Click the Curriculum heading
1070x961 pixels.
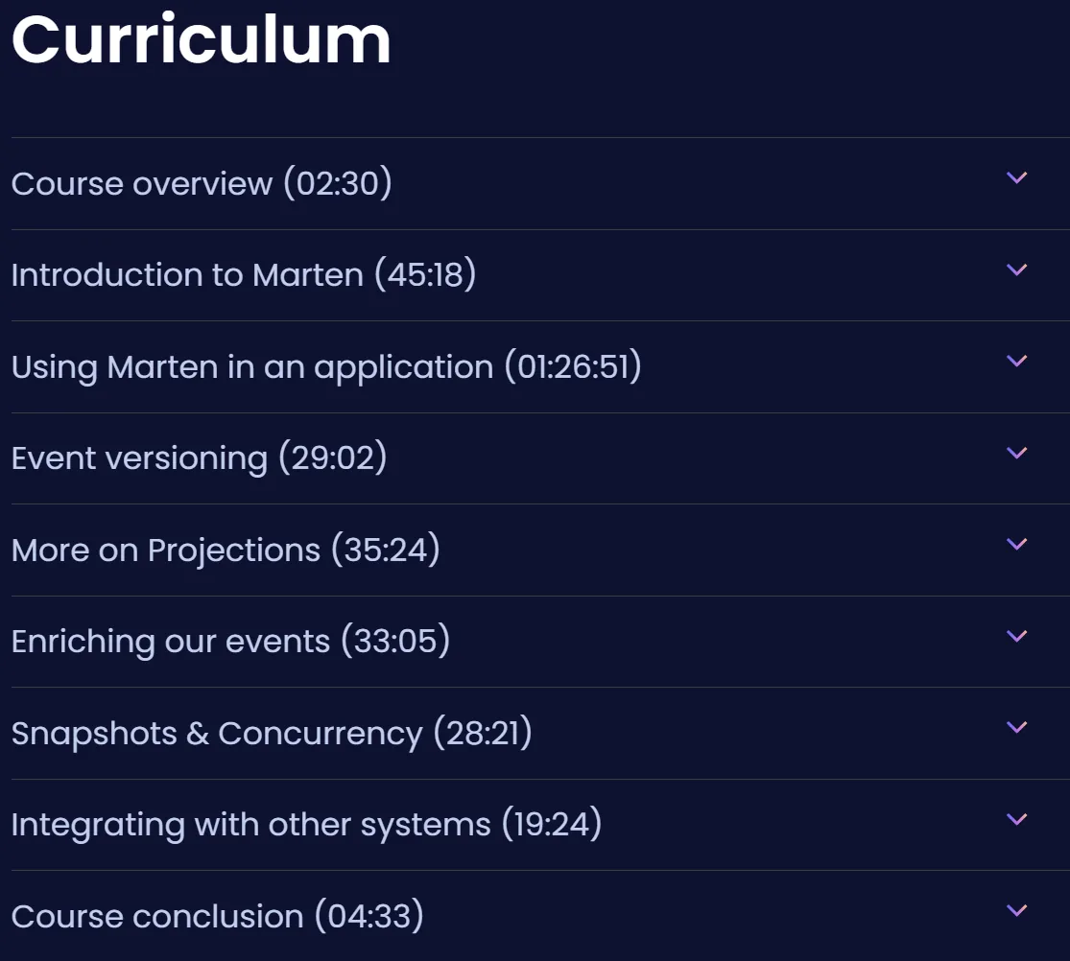tap(202, 39)
